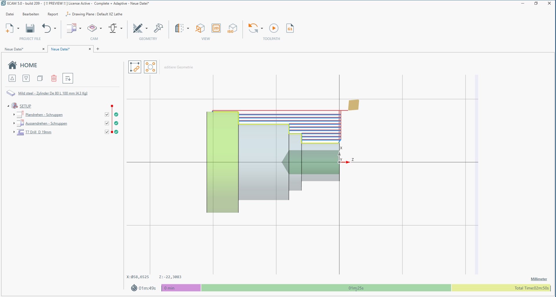Click the G1 G-code output icon
This screenshot has height=297, width=556.
[x=290, y=28]
